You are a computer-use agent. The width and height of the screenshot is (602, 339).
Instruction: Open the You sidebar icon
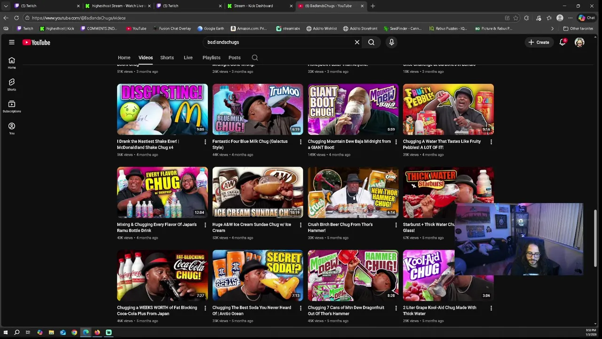(x=12, y=129)
